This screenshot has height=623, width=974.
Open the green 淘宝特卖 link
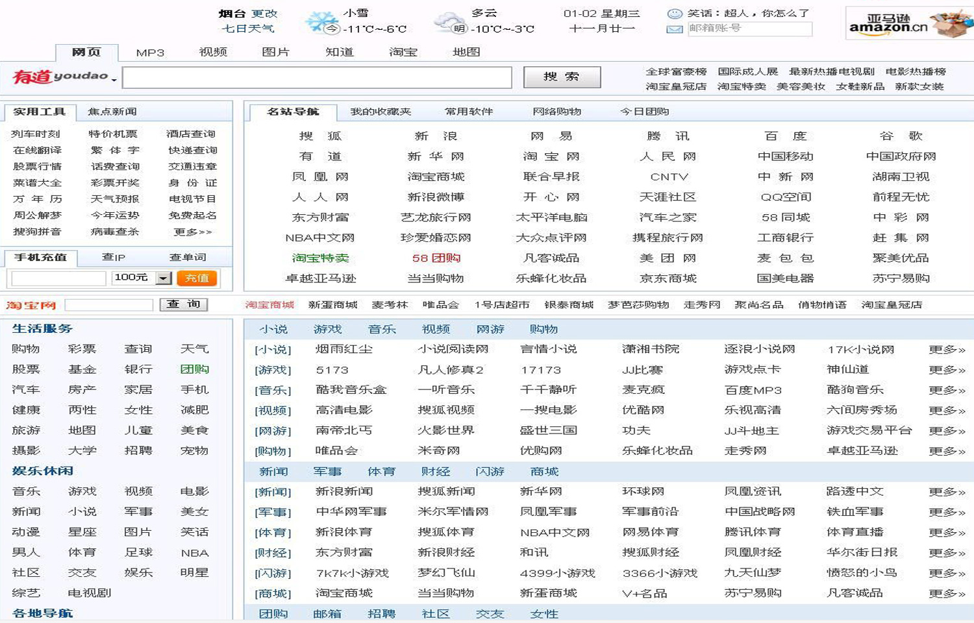320,258
